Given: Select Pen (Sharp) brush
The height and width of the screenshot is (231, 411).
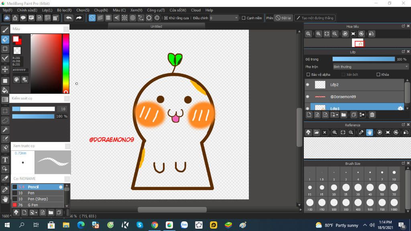Looking at the screenshot, I should (37, 199).
